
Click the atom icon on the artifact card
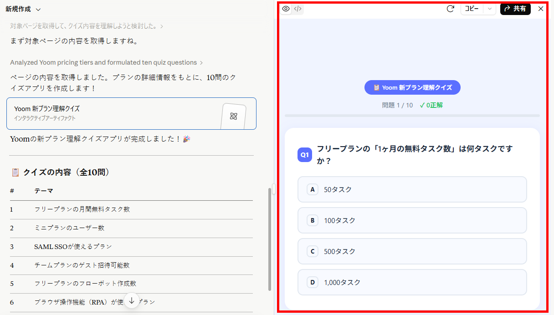pyautogui.click(x=234, y=117)
